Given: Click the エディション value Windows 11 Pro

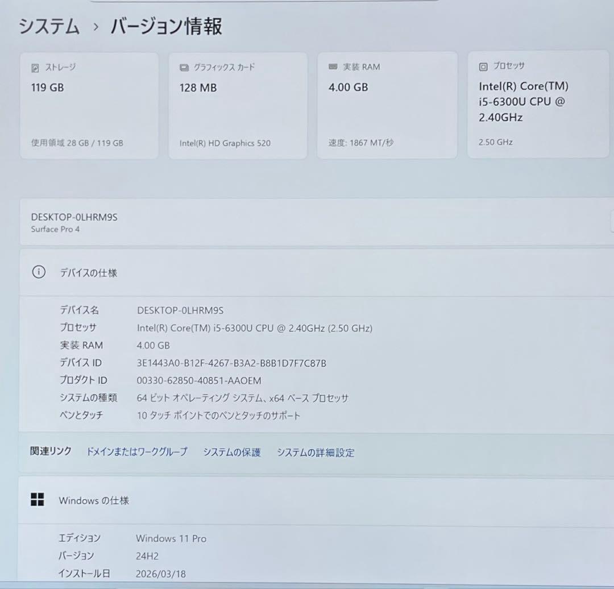Looking at the screenshot, I should click(171, 538).
